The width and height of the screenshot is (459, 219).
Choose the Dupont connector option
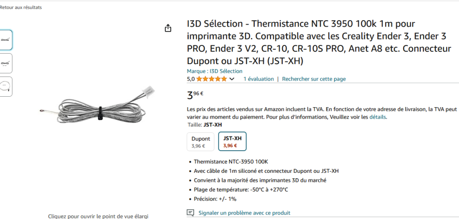[x=201, y=142]
